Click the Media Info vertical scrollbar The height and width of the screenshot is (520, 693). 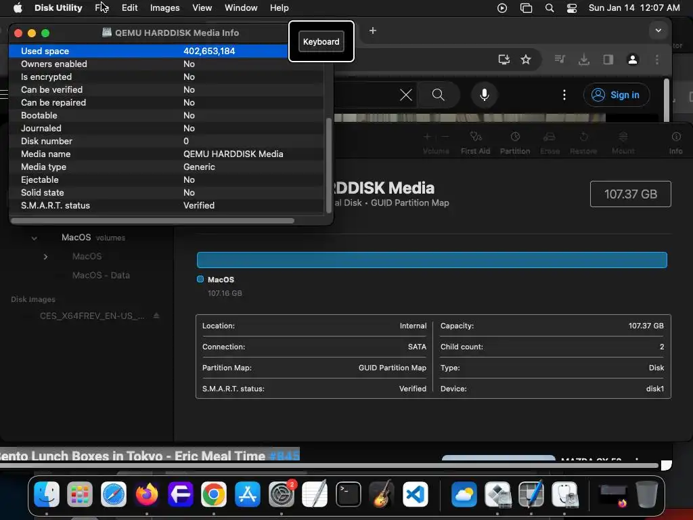[x=328, y=166]
